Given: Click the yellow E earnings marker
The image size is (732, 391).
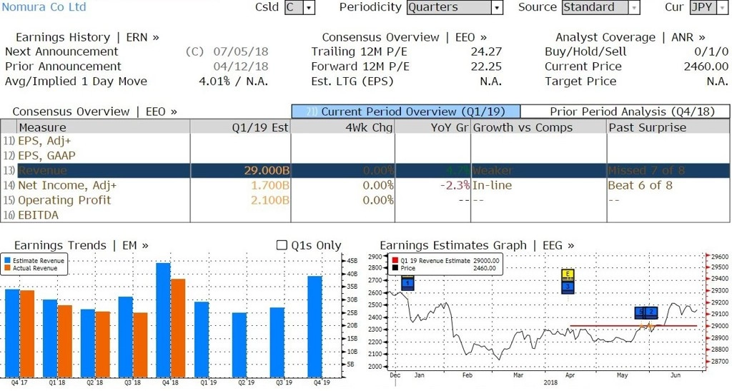Looking at the screenshot, I should 568,274.
